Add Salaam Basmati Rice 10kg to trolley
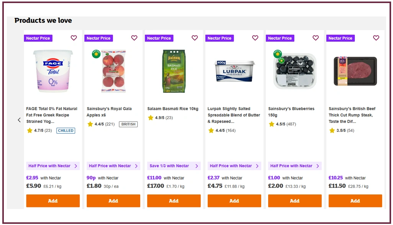 coord(174,201)
